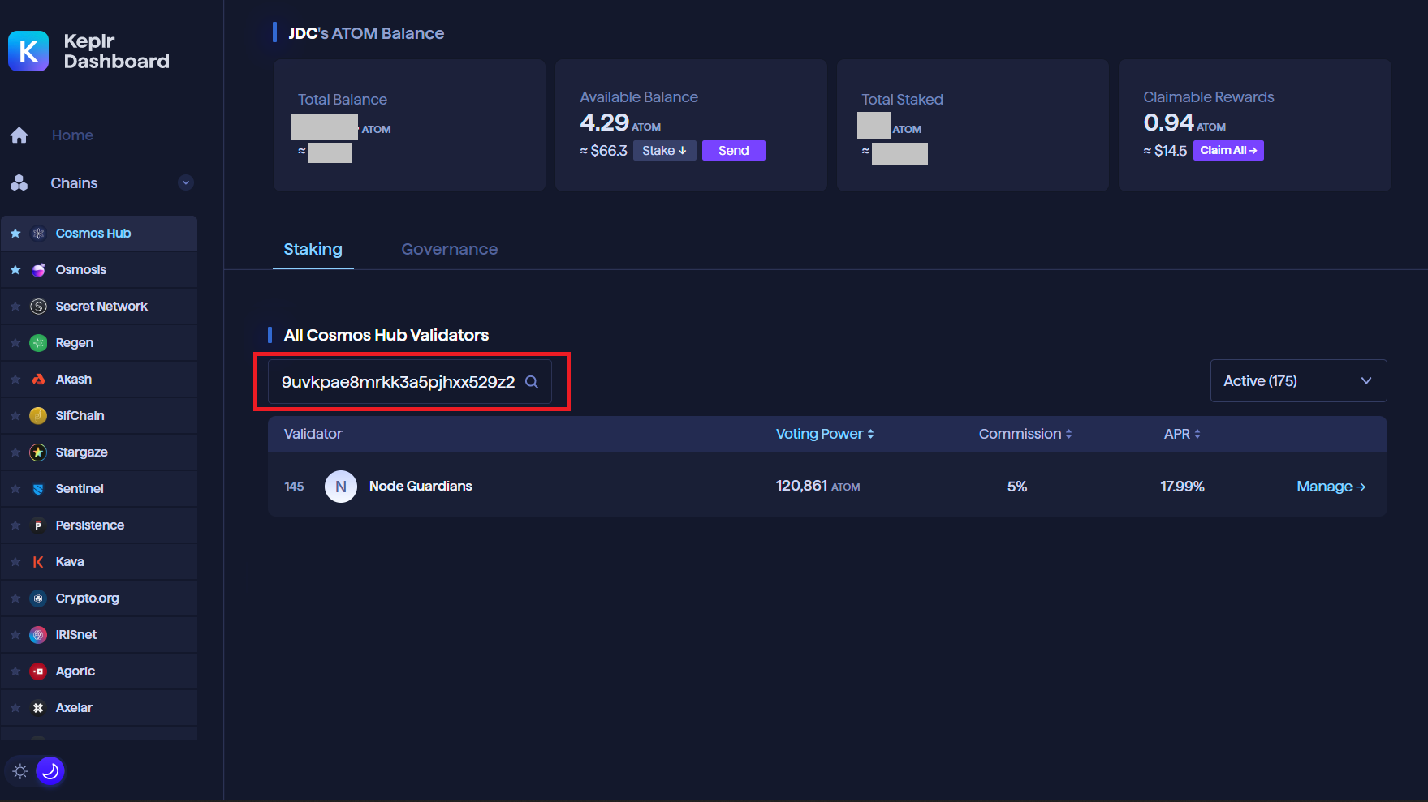Favorite Persistence star
The width and height of the screenshot is (1428, 802).
pyautogui.click(x=15, y=525)
